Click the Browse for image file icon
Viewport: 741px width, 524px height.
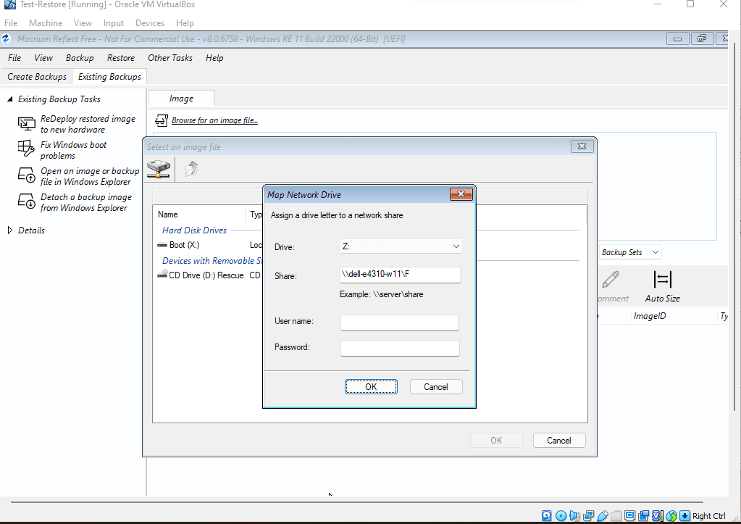pyautogui.click(x=162, y=120)
